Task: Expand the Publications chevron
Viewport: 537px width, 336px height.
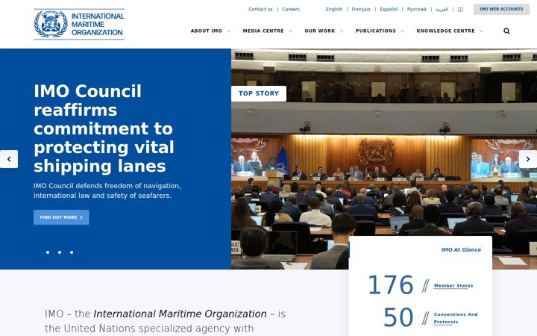Action: tap(403, 31)
